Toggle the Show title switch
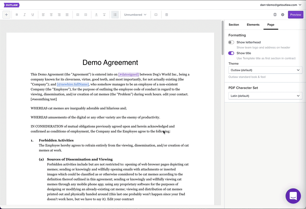Viewport: 306px width, 209px height. [x=231, y=53]
